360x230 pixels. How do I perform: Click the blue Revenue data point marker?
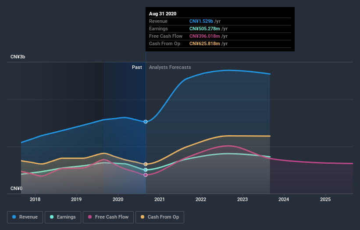(x=146, y=122)
